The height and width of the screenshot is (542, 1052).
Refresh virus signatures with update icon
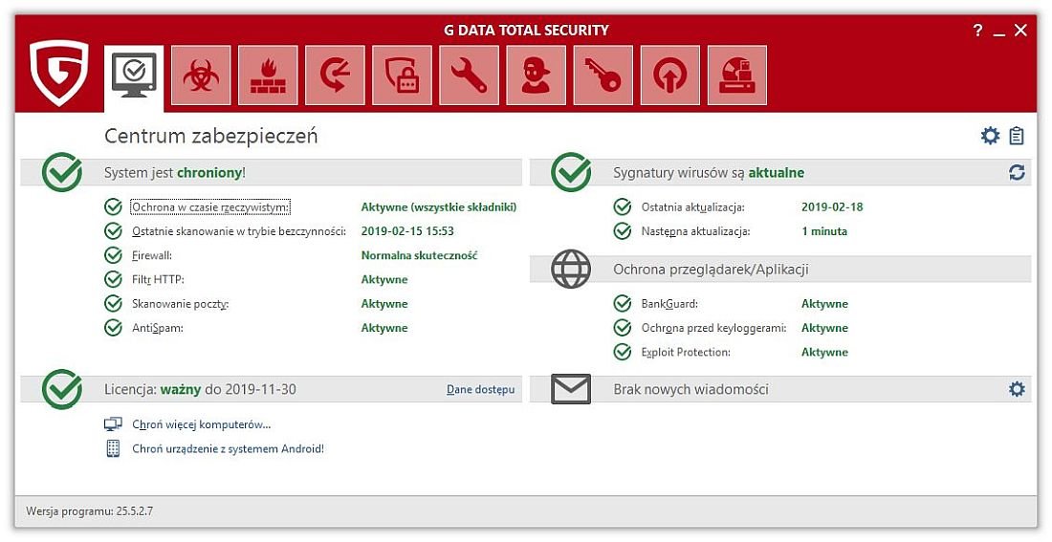1018,172
